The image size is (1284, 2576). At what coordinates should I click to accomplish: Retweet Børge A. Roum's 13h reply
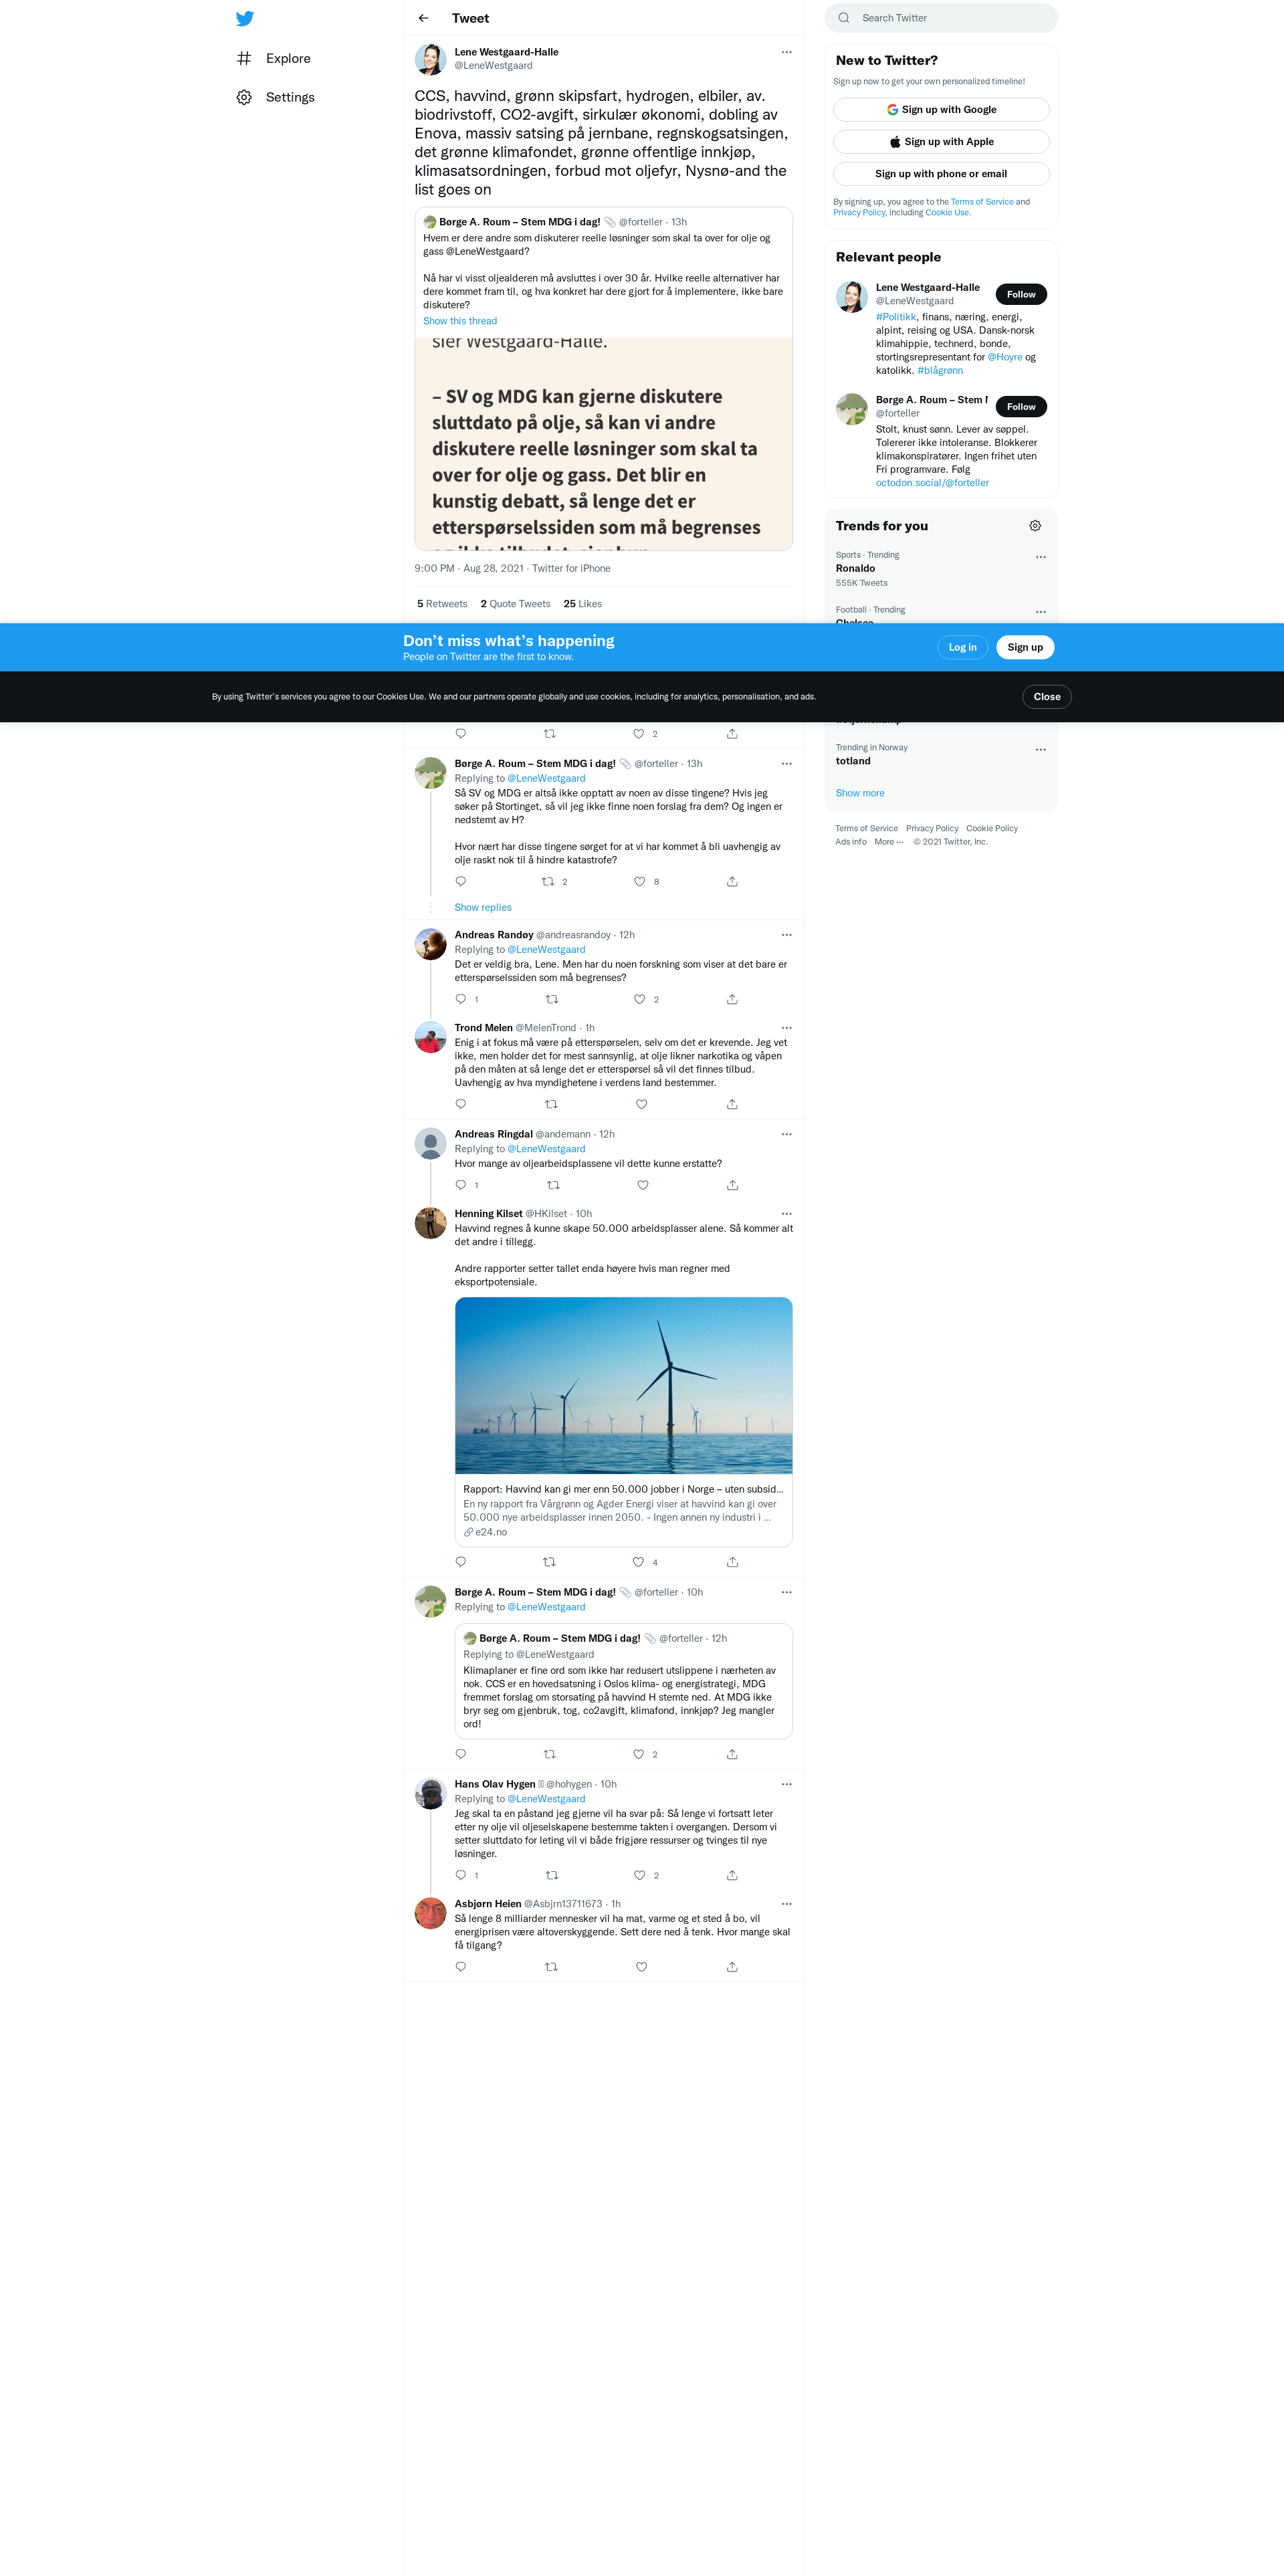tap(548, 881)
